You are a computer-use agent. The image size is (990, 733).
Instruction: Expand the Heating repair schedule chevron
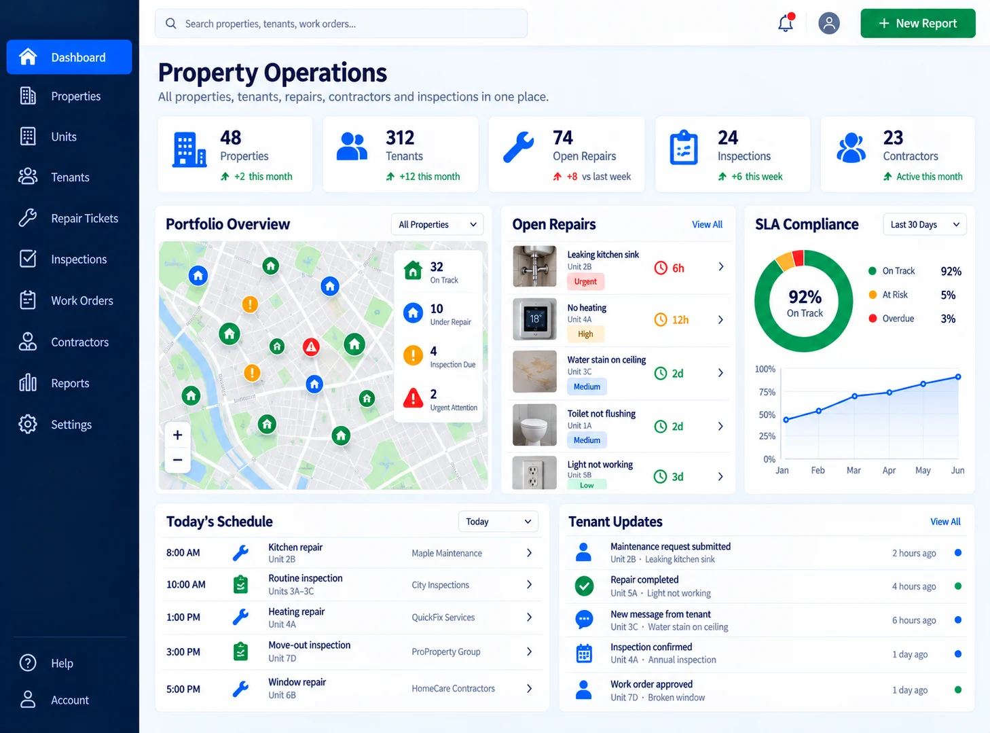point(529,617)
